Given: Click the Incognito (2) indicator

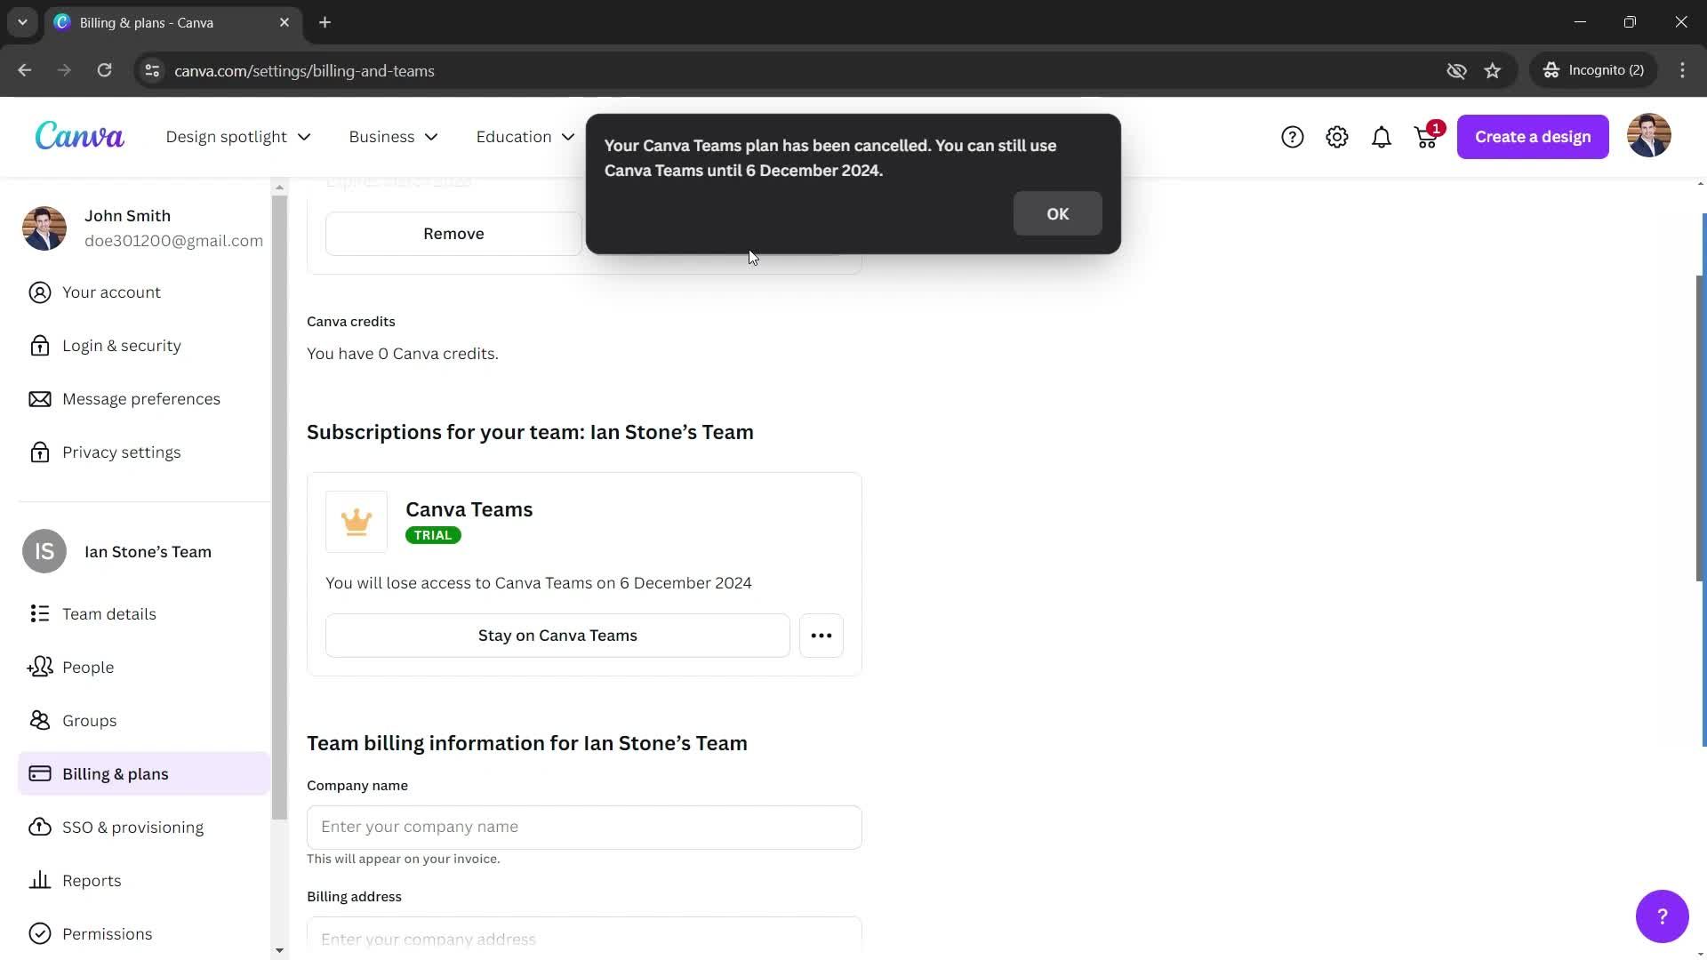Looking at the screenshot, I should tap(1594, 70).
